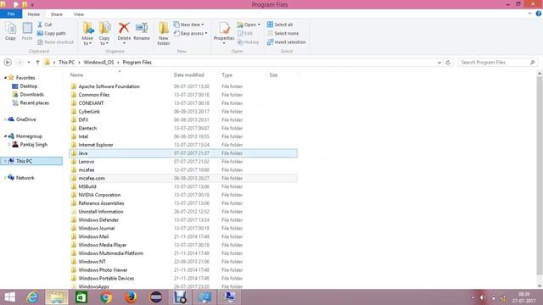Viewport: 543px width, 305px height.
Task: Select the Apache Software Foundation folder
Action: [183, 86]
